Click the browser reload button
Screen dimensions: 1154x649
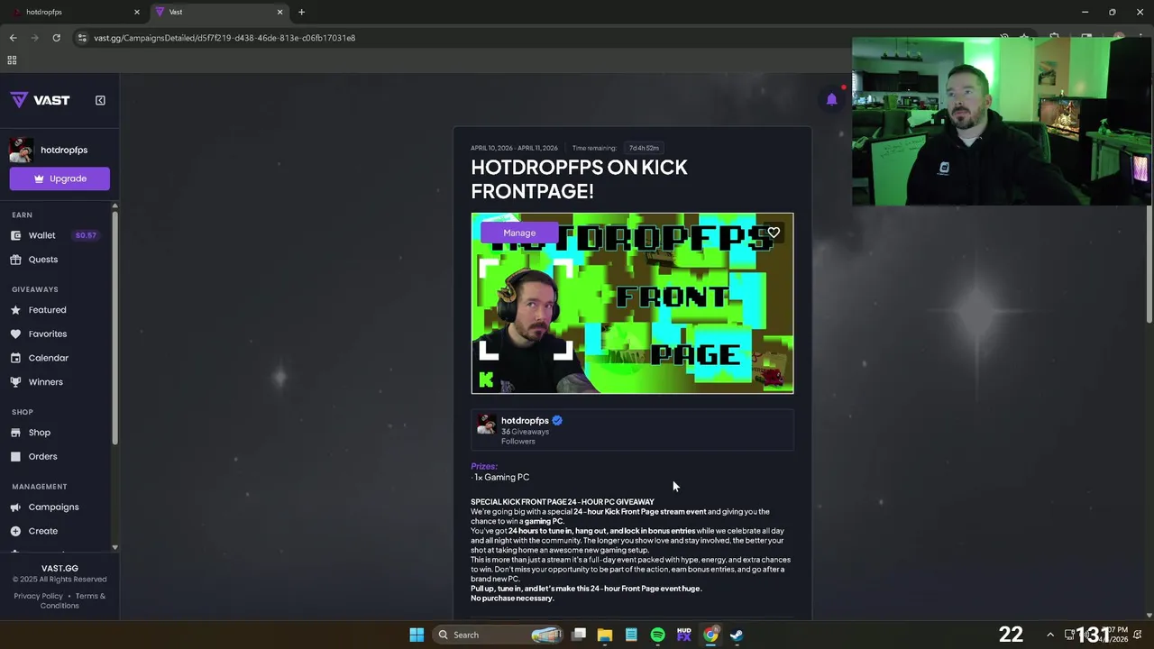point(56,38)
